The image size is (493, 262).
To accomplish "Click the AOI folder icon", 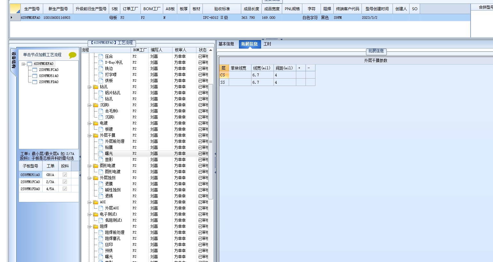I will 96,202.
